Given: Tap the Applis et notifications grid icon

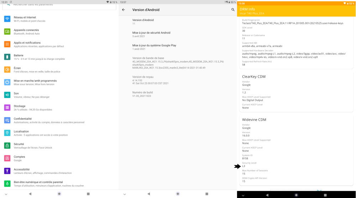Looking at the screenshot, I should [7, 44].
